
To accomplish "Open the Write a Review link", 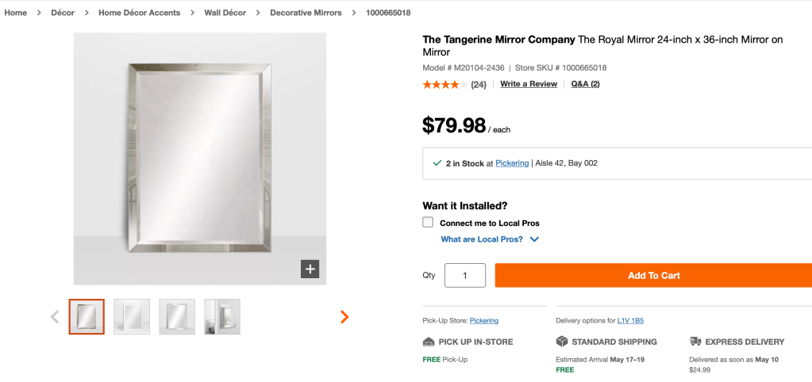I will click(x=529, y=84).
